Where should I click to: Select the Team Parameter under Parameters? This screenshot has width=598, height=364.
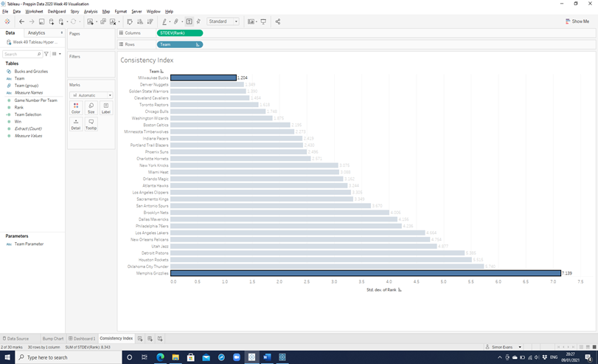29,244
